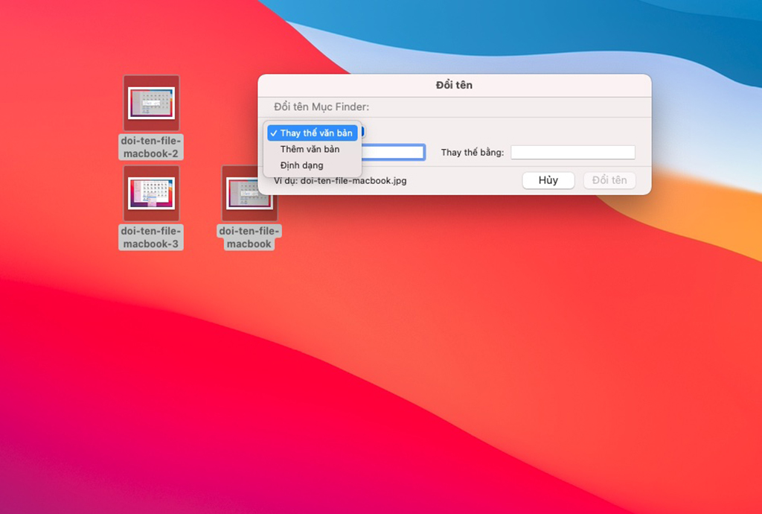Focus the Thay thế bằng text field
The image size is (762, 514).
573,152
